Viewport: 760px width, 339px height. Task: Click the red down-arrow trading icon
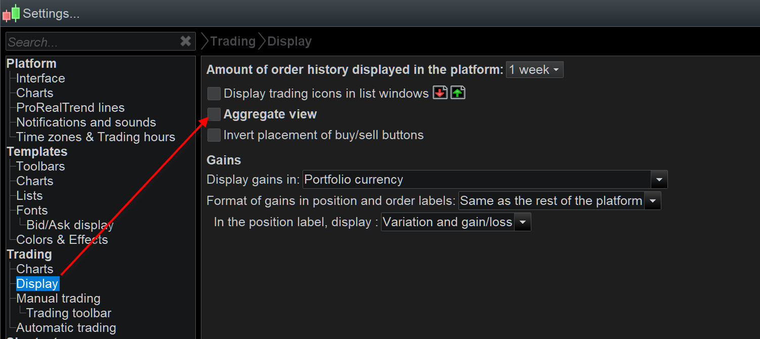tap(440, 93)
